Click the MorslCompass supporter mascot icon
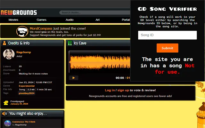Screen dimensions: 205x128 (22, 31)
